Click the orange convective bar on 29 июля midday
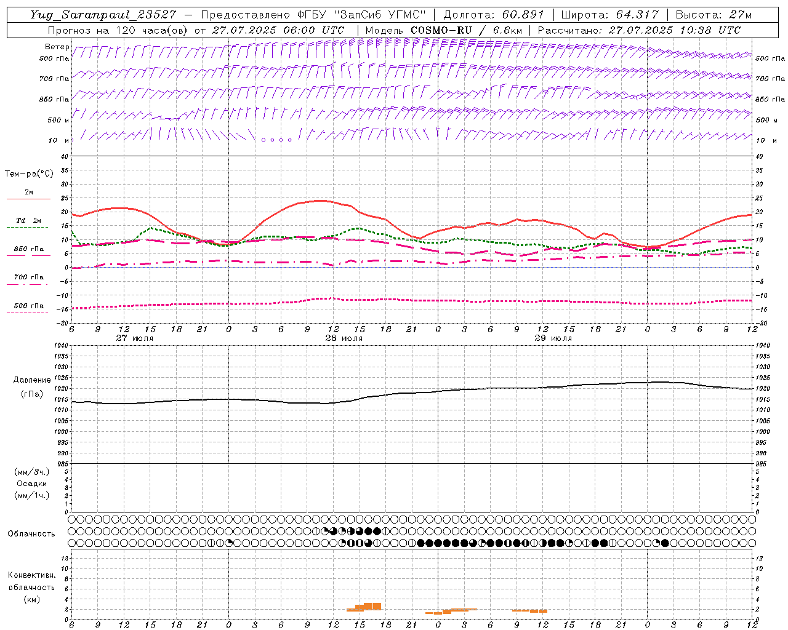The height and width of the screenshot is (630, 788). point(529,610)
